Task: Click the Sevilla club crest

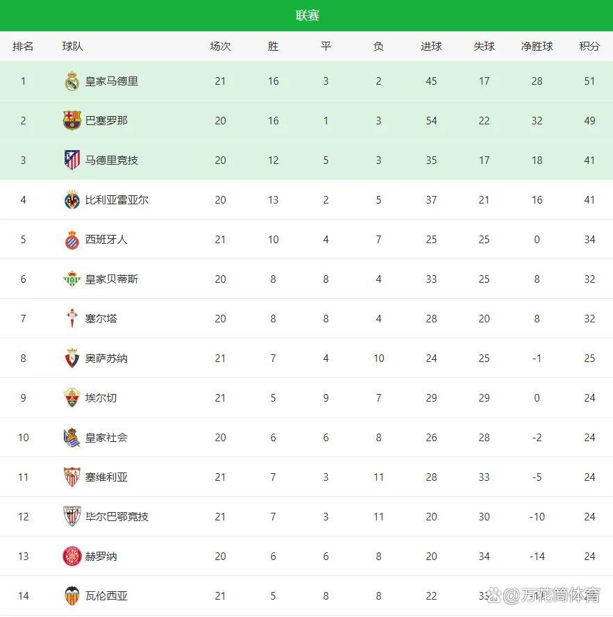Action: [72, 477]
